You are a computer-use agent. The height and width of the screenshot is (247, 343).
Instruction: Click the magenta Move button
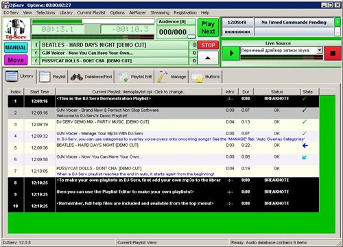(16, 60)
